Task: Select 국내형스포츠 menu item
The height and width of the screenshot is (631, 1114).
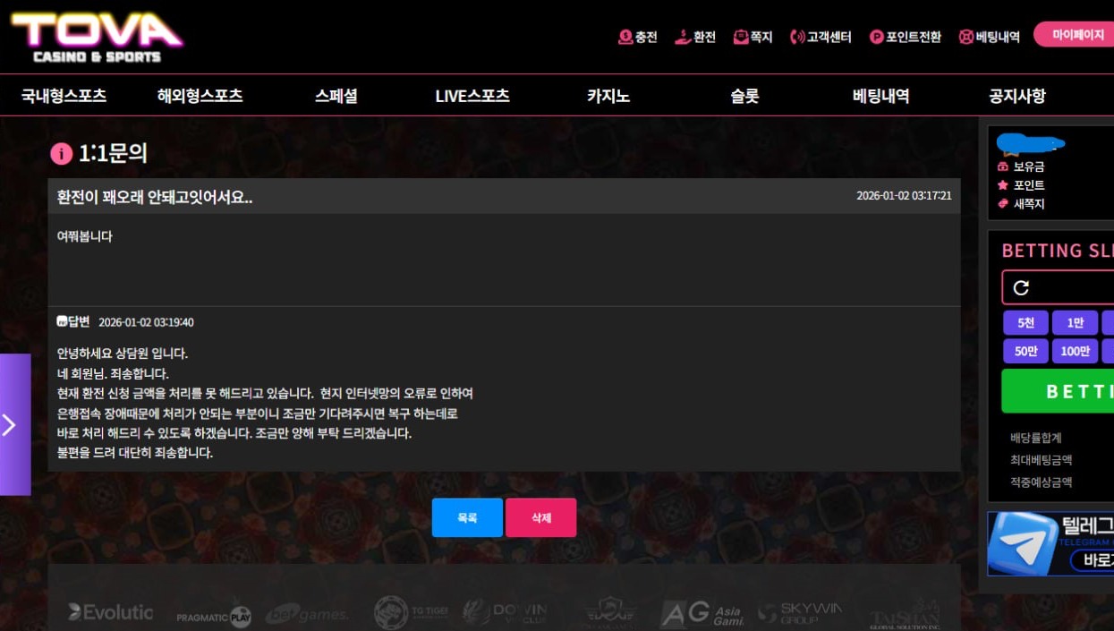Action: 64,96
